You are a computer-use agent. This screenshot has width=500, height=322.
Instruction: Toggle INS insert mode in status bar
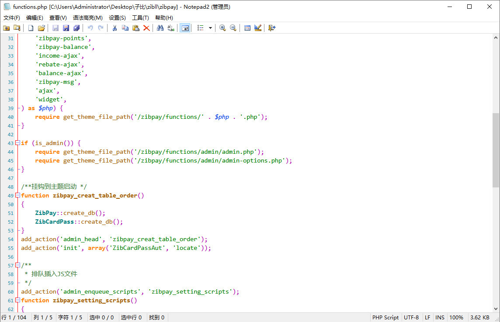tap(440, 318)
